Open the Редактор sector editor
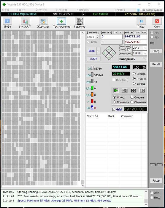 [80, 23]
